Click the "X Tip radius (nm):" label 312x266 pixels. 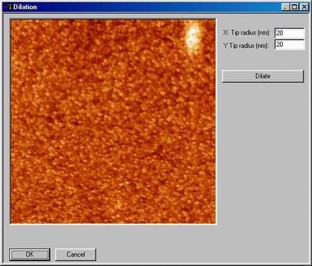point(246,33)
